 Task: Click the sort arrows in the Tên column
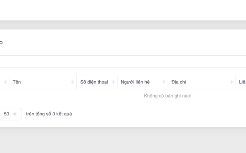[x=73, y=82]
